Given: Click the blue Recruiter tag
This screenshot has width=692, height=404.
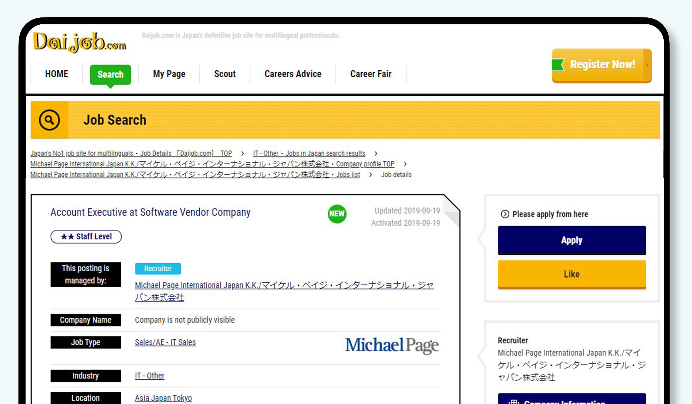Looking at the screenshot, I should click(158, 269).
